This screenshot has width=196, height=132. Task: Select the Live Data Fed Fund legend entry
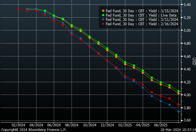(139, 15)
